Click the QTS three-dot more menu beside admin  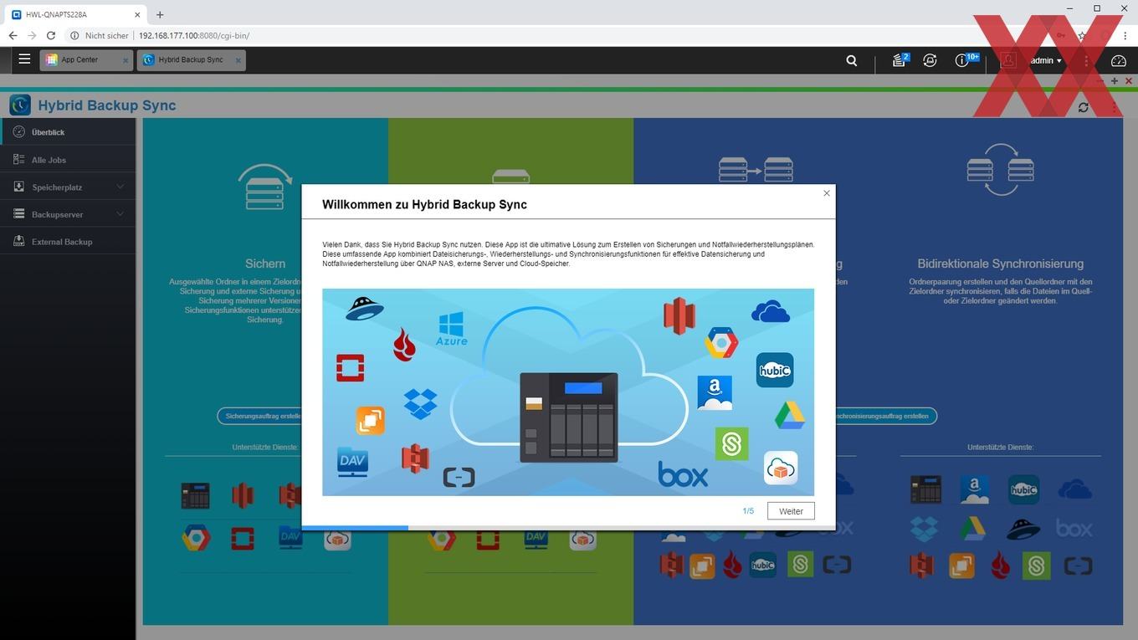coord(1087,60)
